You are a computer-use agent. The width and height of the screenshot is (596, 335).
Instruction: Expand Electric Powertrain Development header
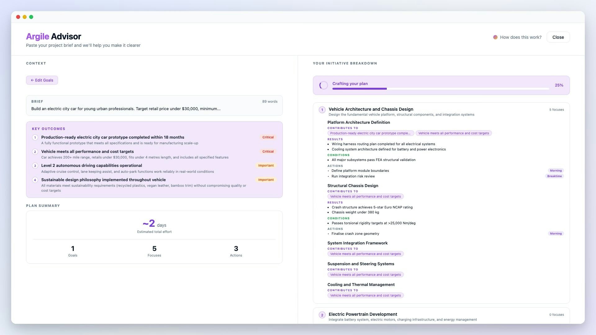[x=363, y=314]
